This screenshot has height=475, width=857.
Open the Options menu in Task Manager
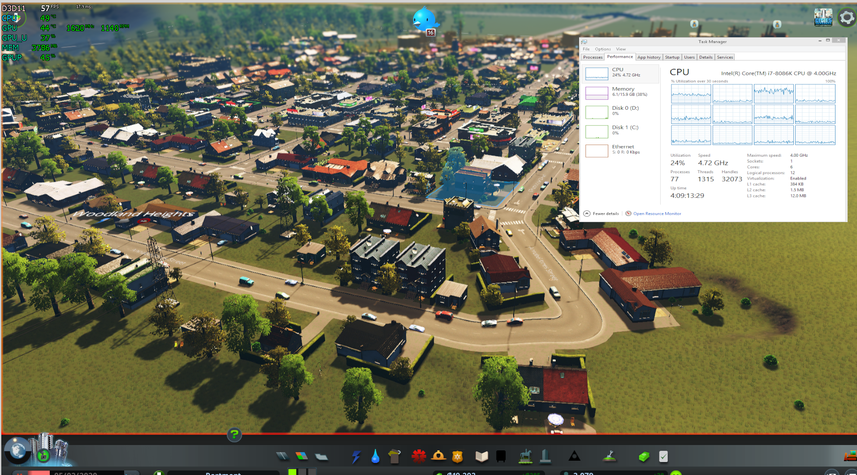click(x=603, y=49)
